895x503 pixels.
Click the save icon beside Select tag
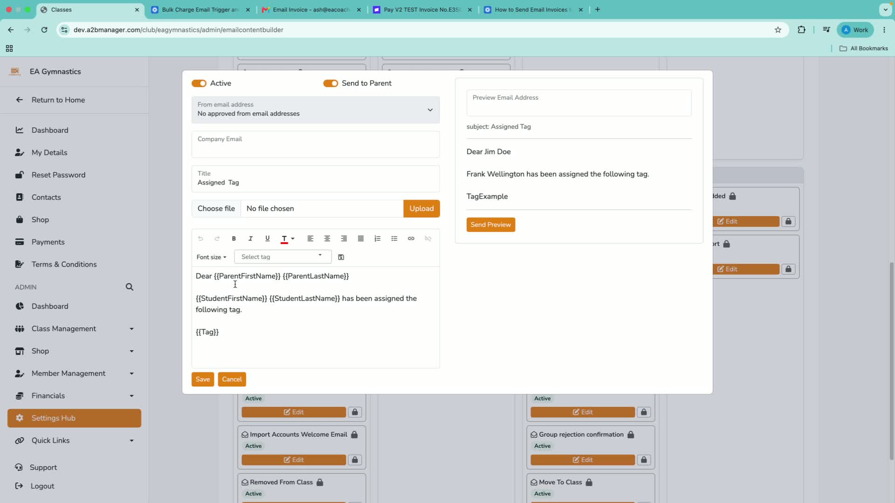click(341, 257)
